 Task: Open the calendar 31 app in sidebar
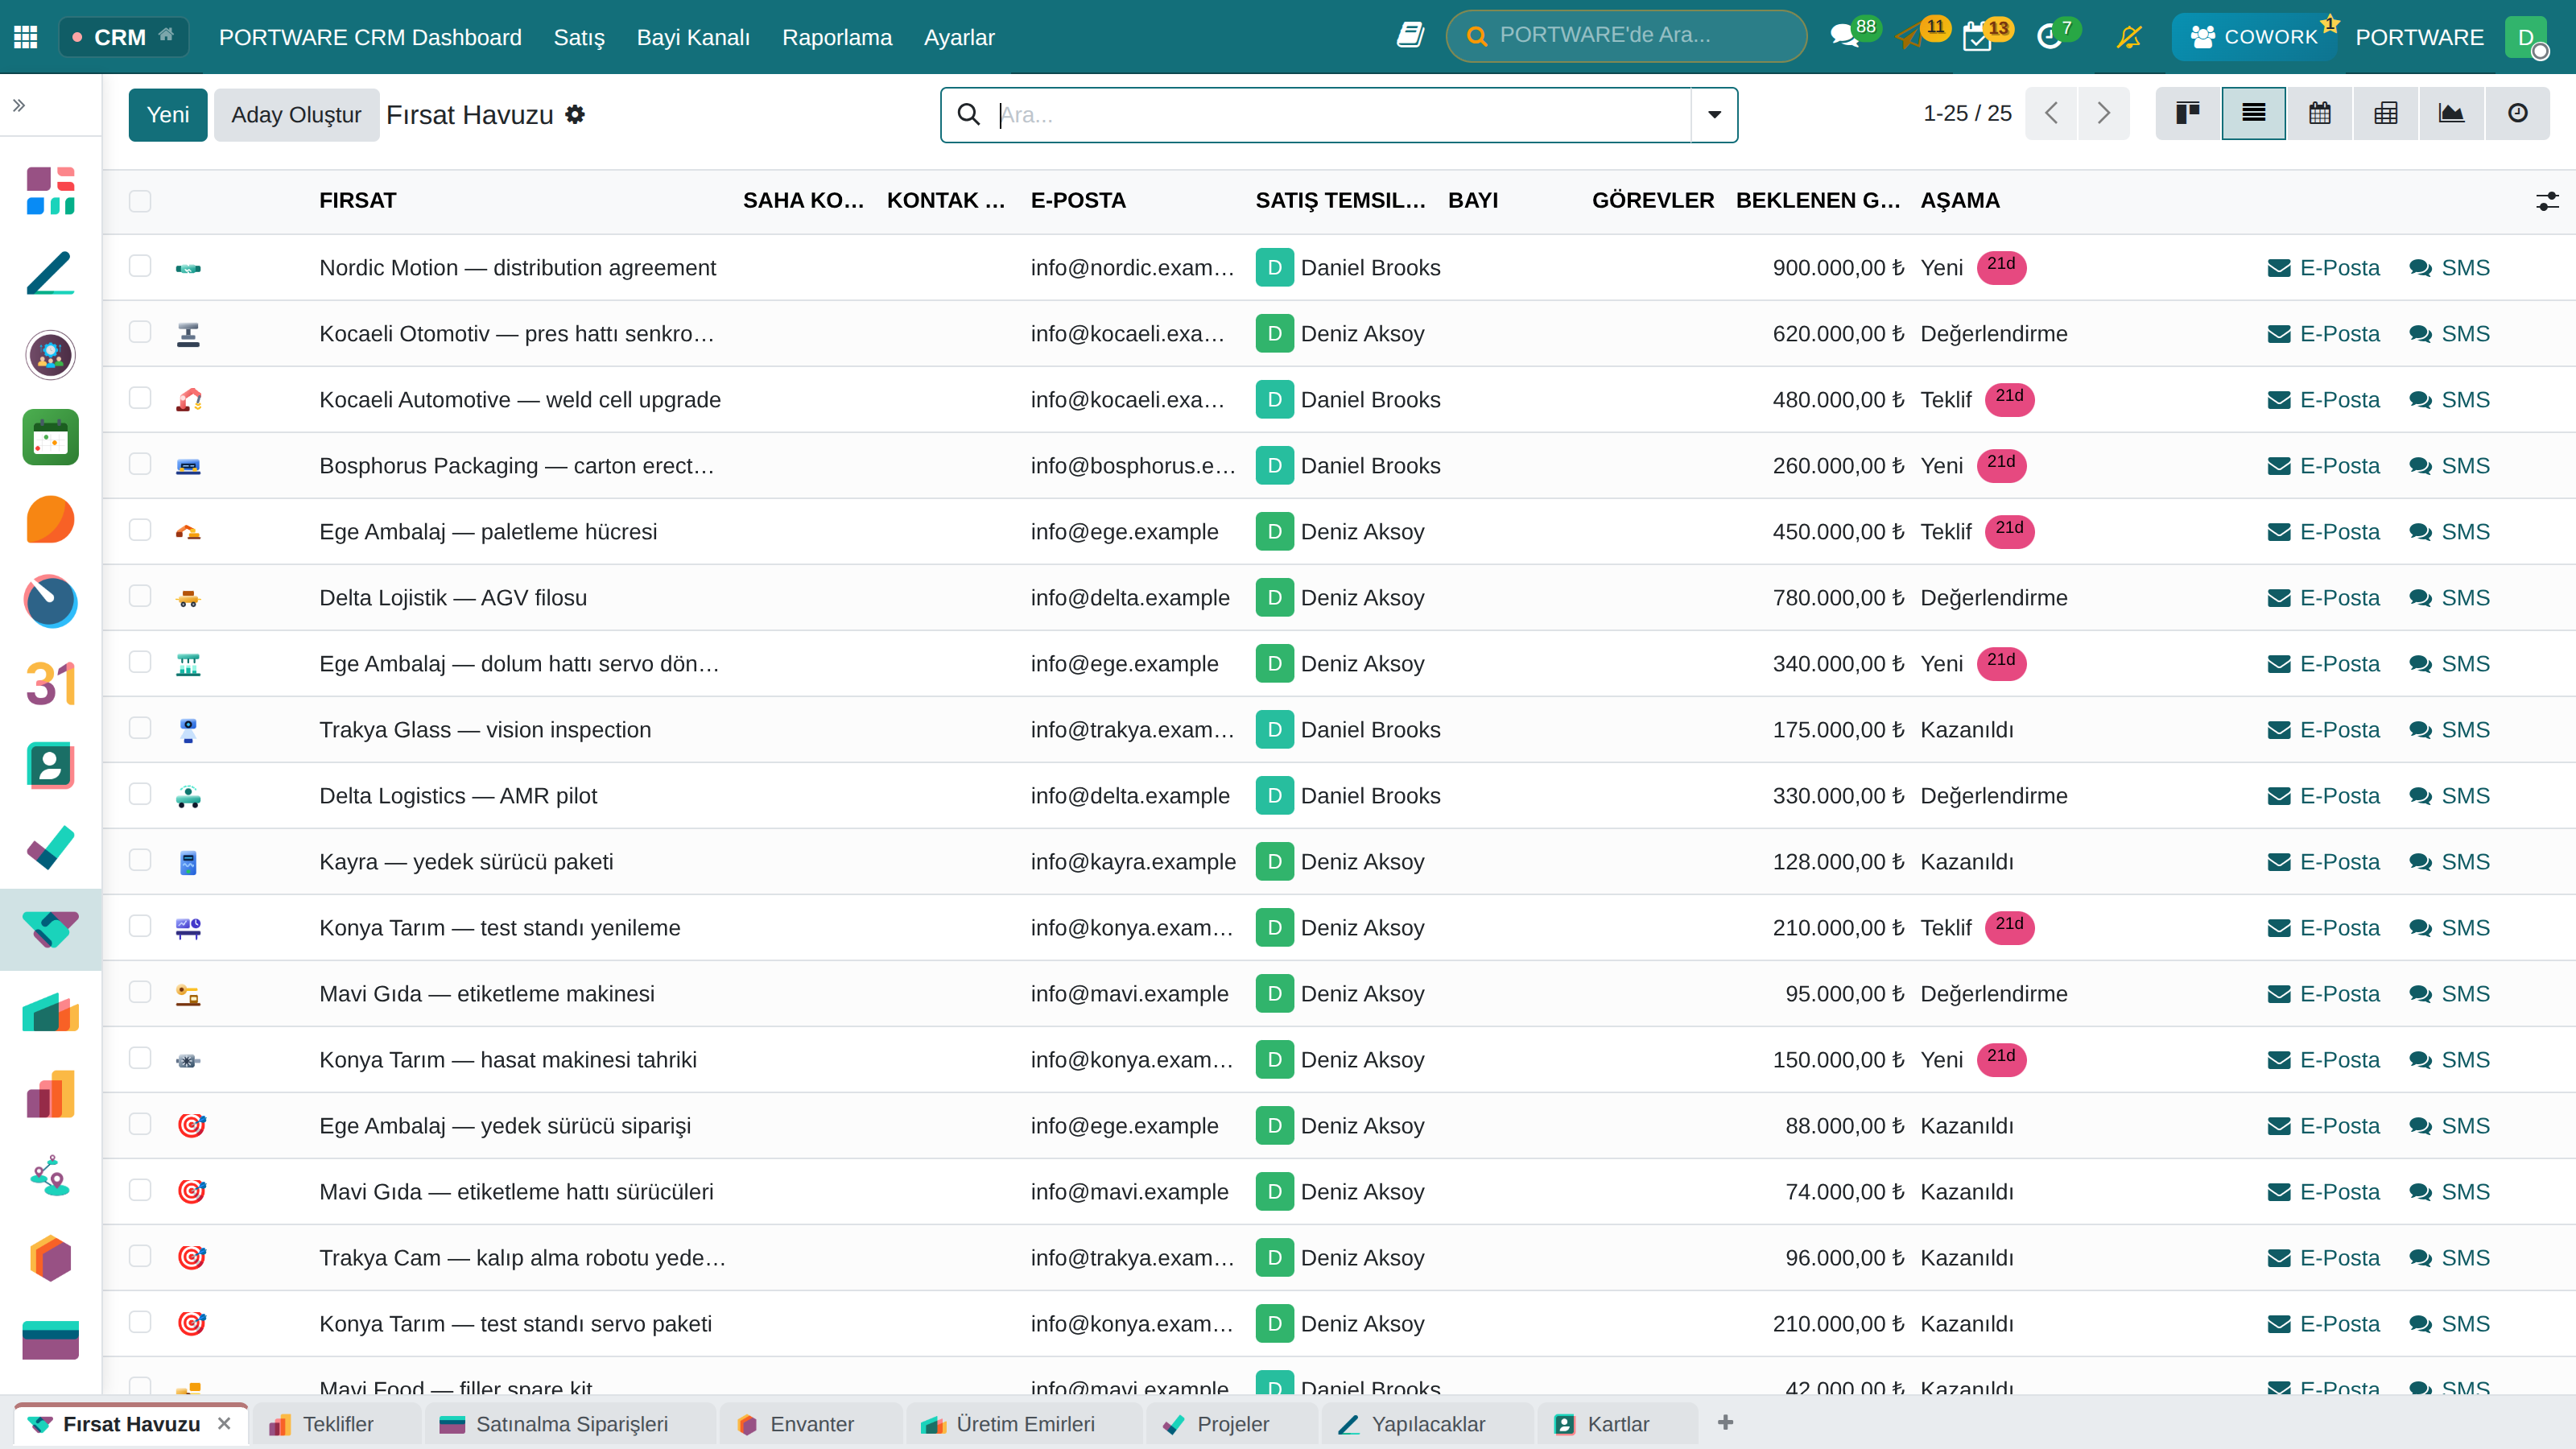point(50,684)
